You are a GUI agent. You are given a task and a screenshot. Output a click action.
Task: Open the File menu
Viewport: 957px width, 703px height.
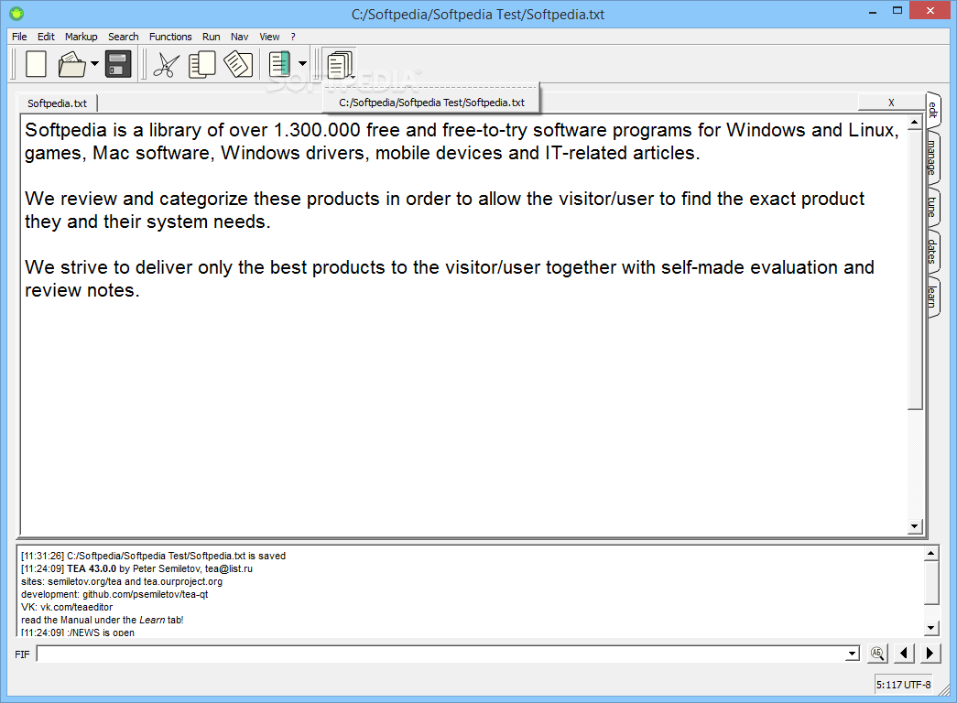tap(19, 37)
